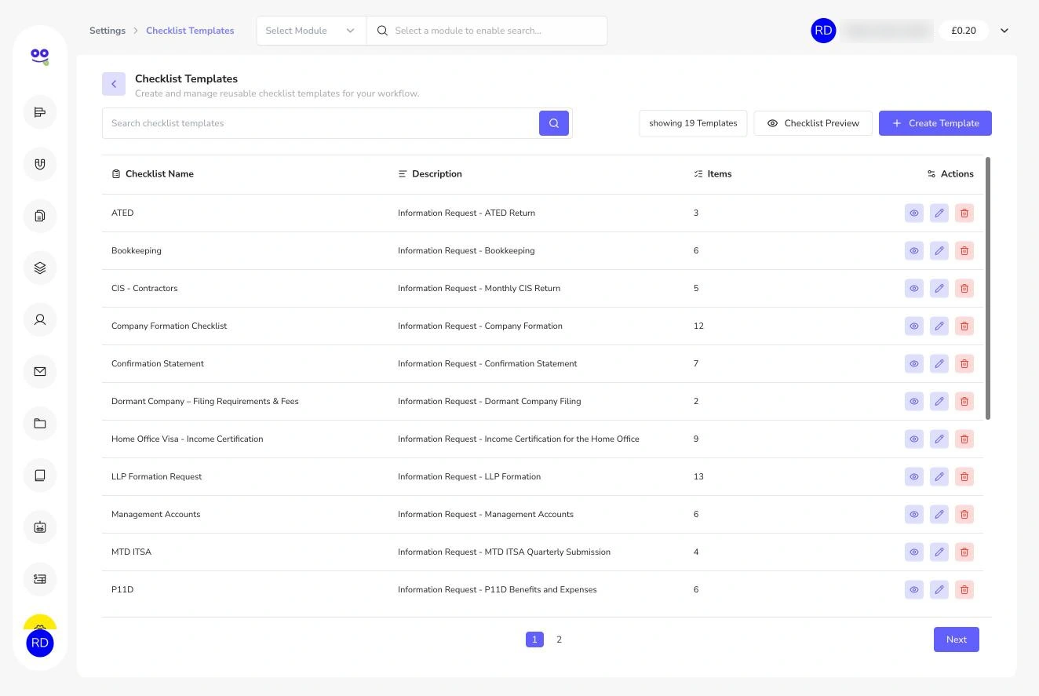The height and width of the screenshot is (696, 1039).
Task: Click the purple search magnifier button
Action: [x=554, y=123]
